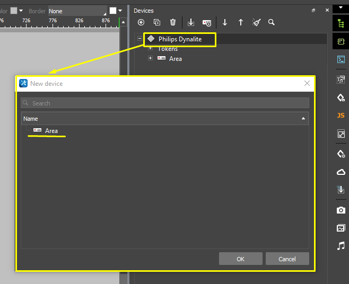Open the camera panel in sidebar
This screenshot has width=349, height=284.
pos(341,210)
